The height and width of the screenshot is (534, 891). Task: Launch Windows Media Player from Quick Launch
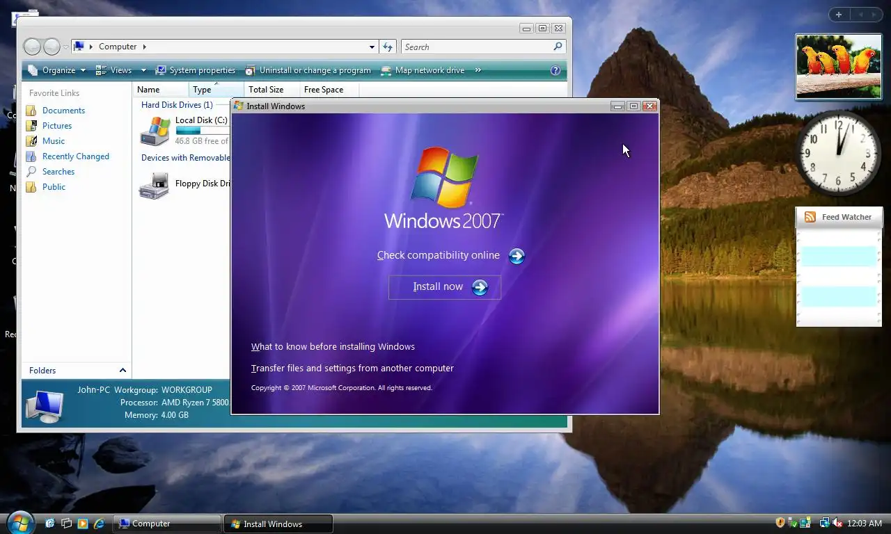(x=83, y=524)
